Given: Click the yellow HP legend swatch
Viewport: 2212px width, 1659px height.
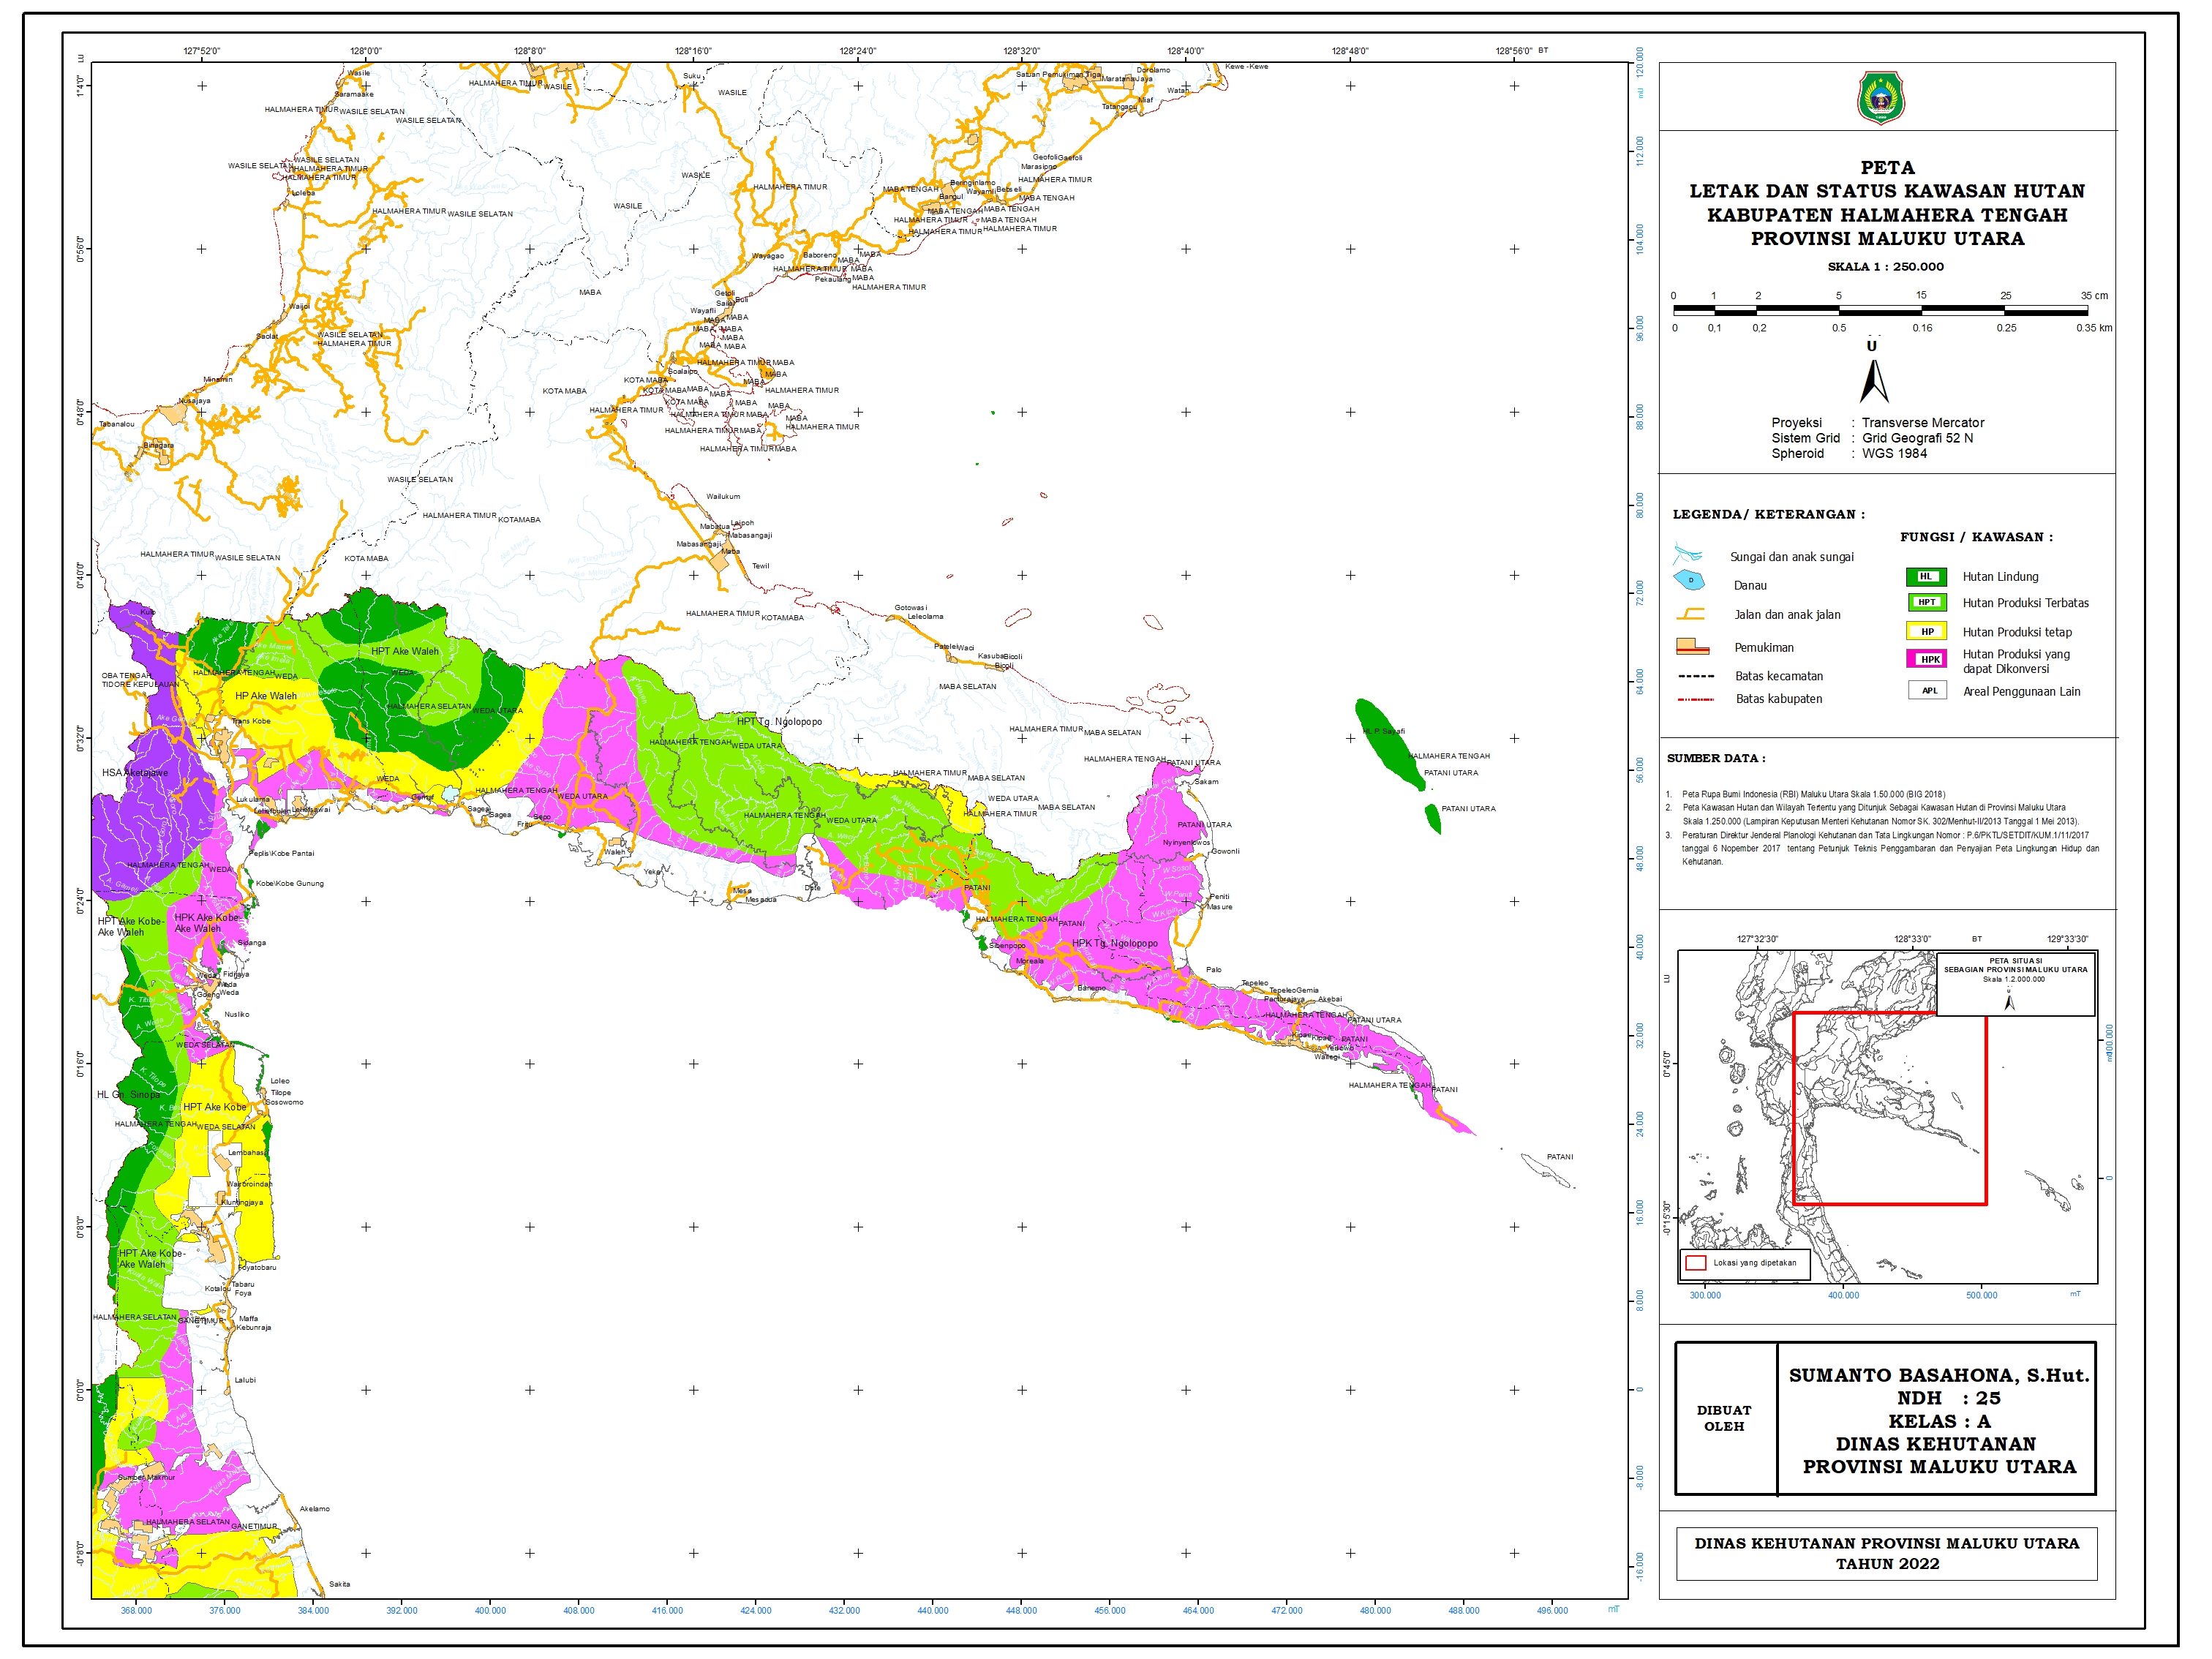Looking at the screenshot, I should tap(1926, 632).
